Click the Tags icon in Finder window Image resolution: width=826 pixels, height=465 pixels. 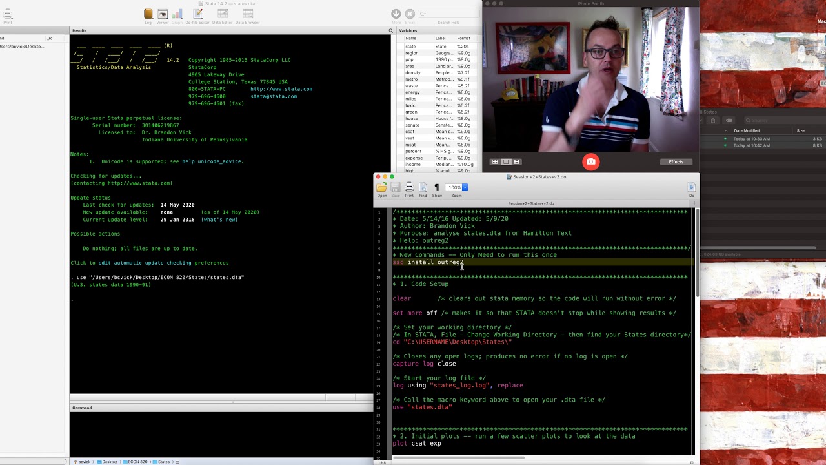[729, 120]
